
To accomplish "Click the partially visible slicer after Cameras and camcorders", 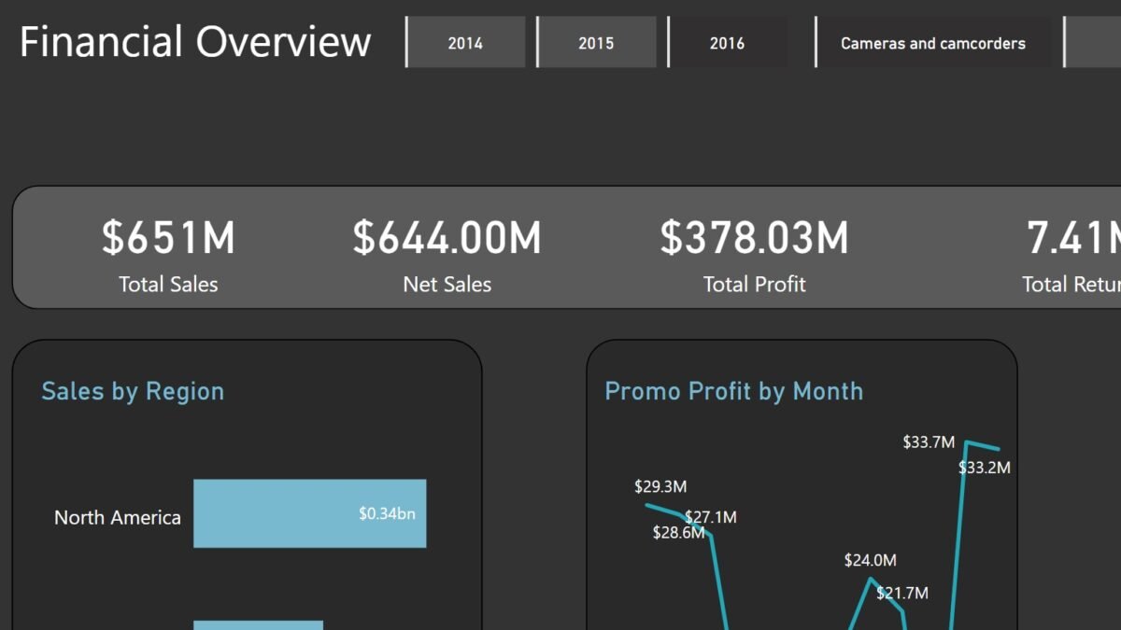I will (1095, 43).
